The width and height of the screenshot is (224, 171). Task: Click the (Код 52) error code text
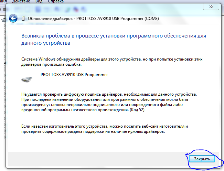pos(137,109)
